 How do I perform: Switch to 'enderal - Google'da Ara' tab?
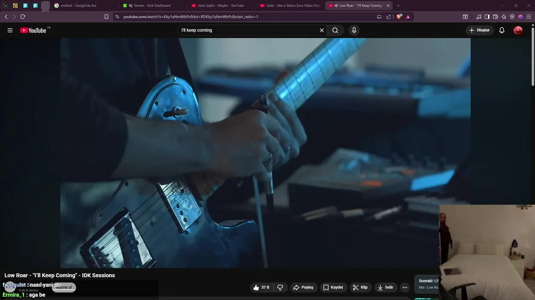(x=85, y=5)
